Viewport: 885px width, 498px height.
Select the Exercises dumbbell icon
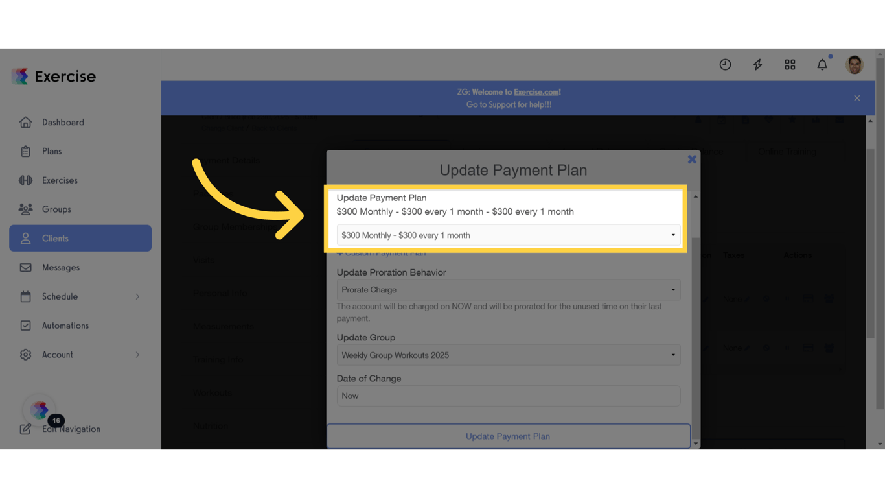pos(25,180)
